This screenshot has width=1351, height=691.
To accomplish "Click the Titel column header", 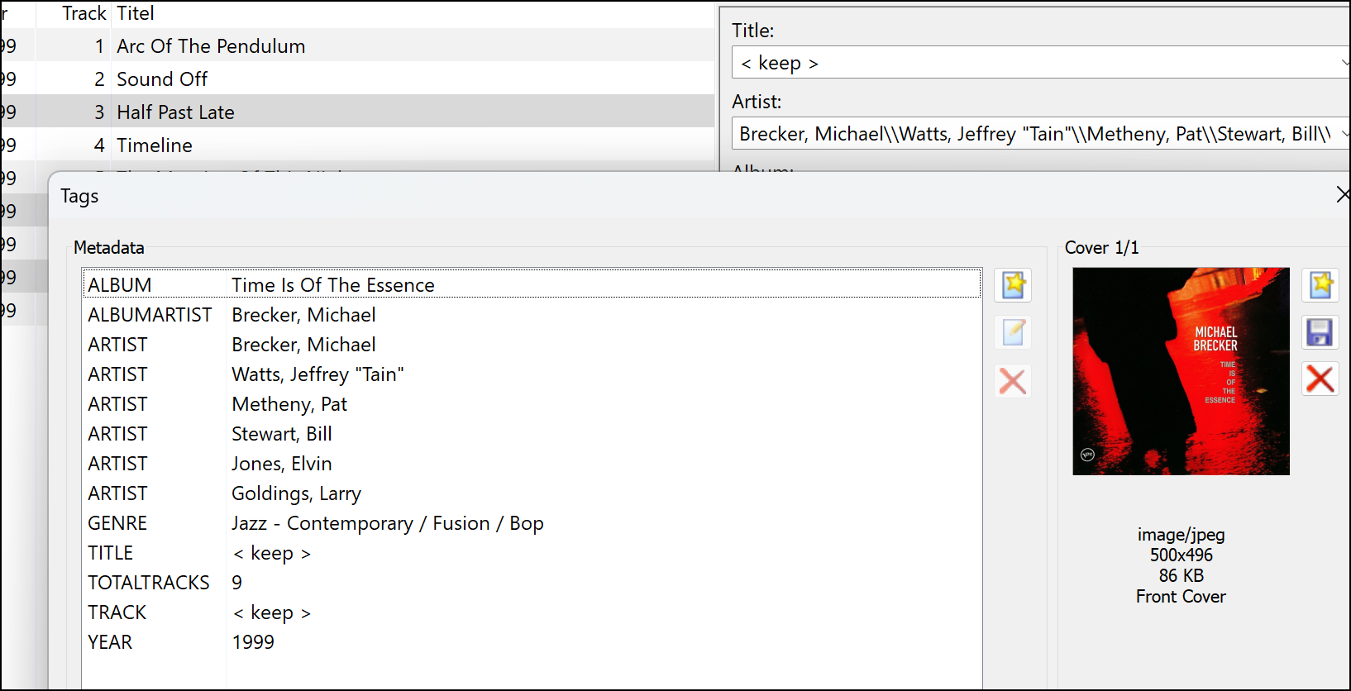I will [136, 13].
